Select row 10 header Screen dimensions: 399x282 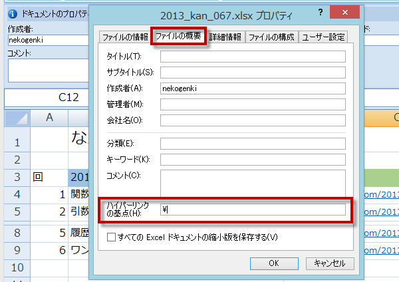[17, 268]
